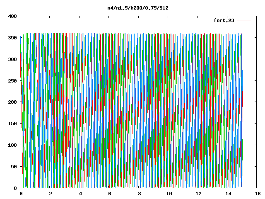Click x-axis label 6
The width and height of the screenshot is (265, 199).
click(x=110, y=194)
